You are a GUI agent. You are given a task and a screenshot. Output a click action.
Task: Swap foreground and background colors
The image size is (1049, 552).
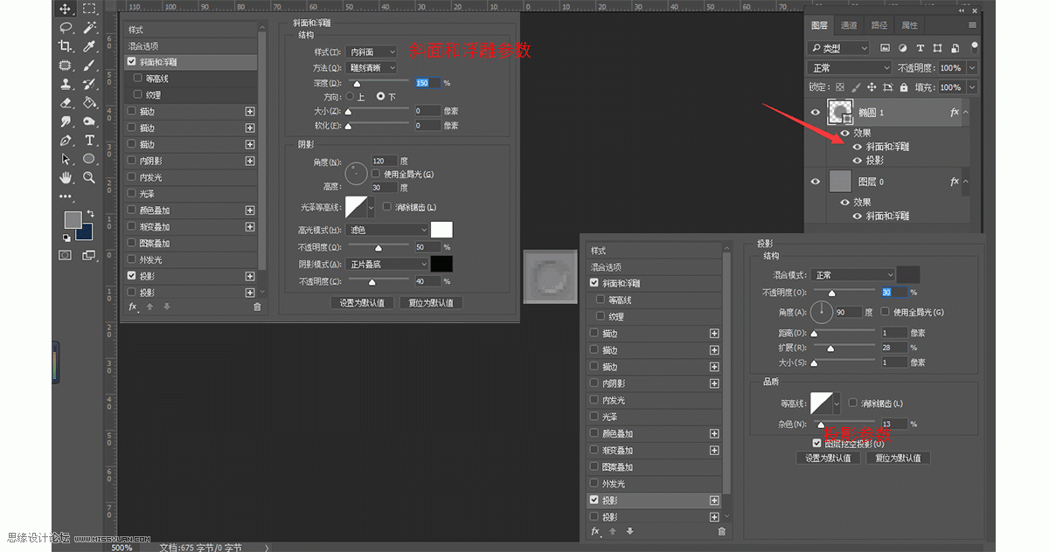(x=90, y=213)
